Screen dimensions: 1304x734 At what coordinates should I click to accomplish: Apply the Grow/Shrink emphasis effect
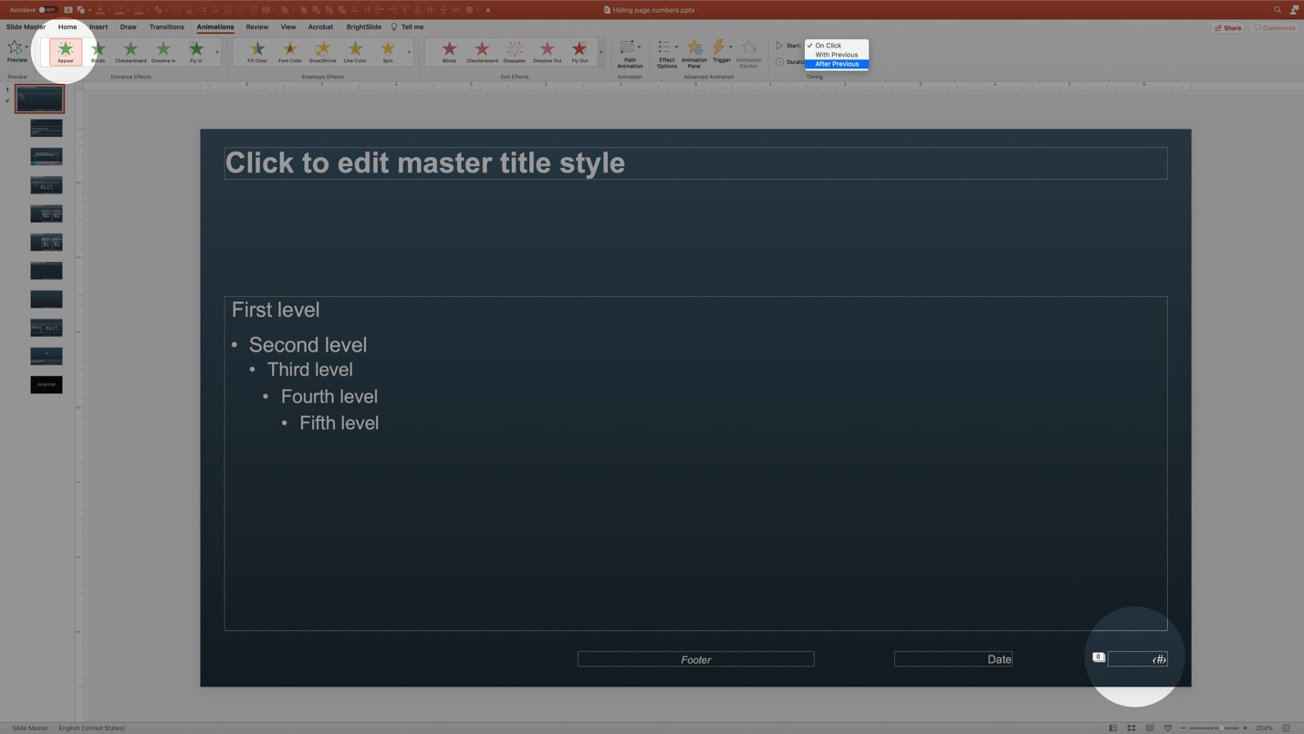tap(322, 52)
